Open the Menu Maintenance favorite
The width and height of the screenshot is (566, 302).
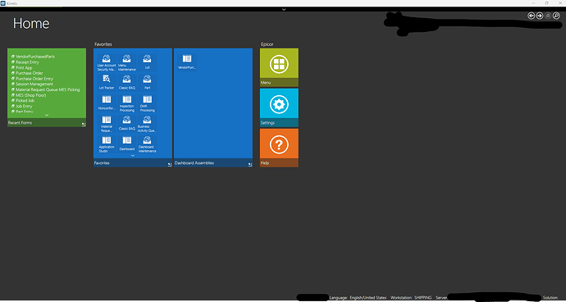tap(126, 63)
